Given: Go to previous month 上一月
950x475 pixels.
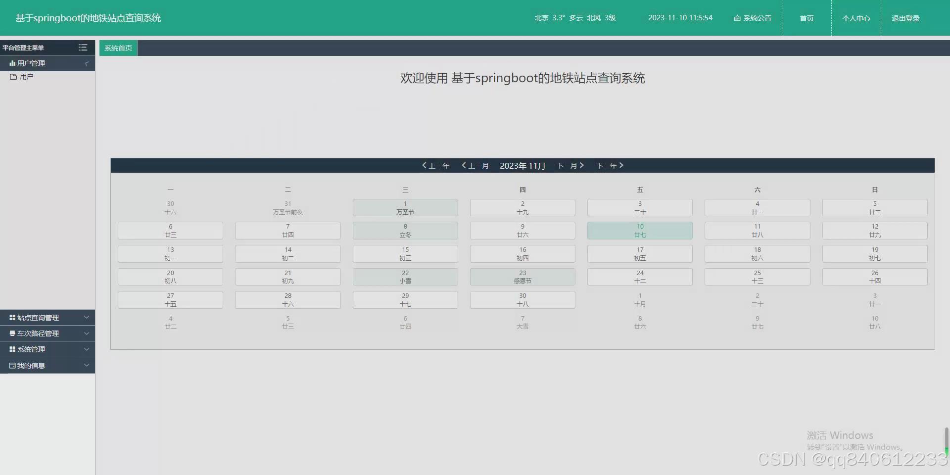Looking at the screenshot, I should (475, 166).
